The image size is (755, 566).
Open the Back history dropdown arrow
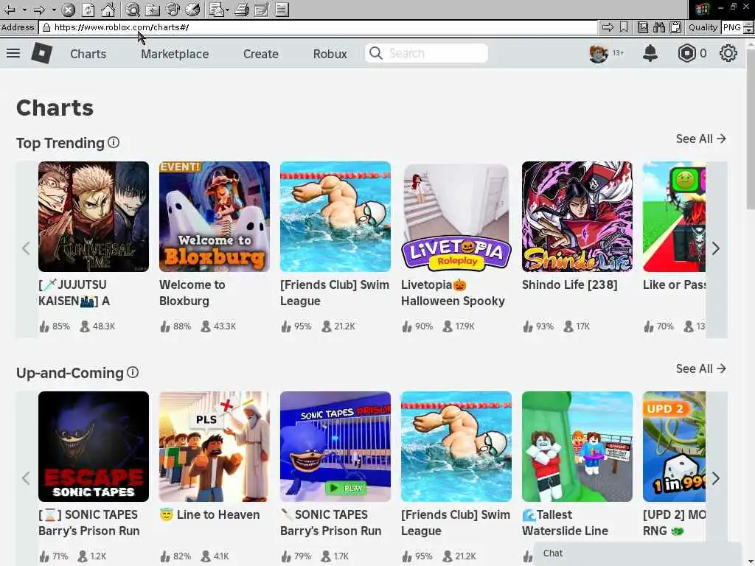[24, 9]
